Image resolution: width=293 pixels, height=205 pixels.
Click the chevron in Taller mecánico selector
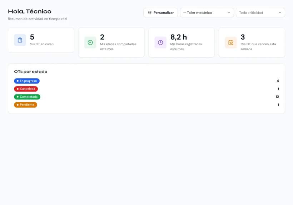pos(229,13)
